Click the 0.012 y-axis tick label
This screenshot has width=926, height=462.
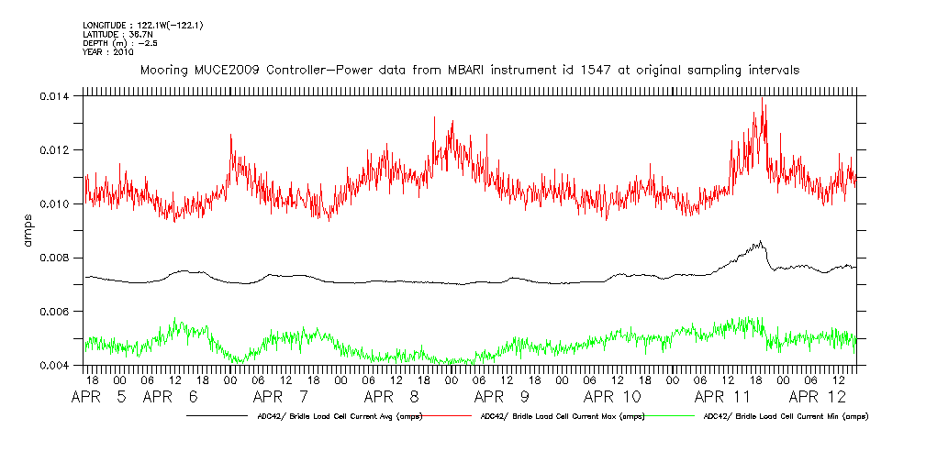58,150
